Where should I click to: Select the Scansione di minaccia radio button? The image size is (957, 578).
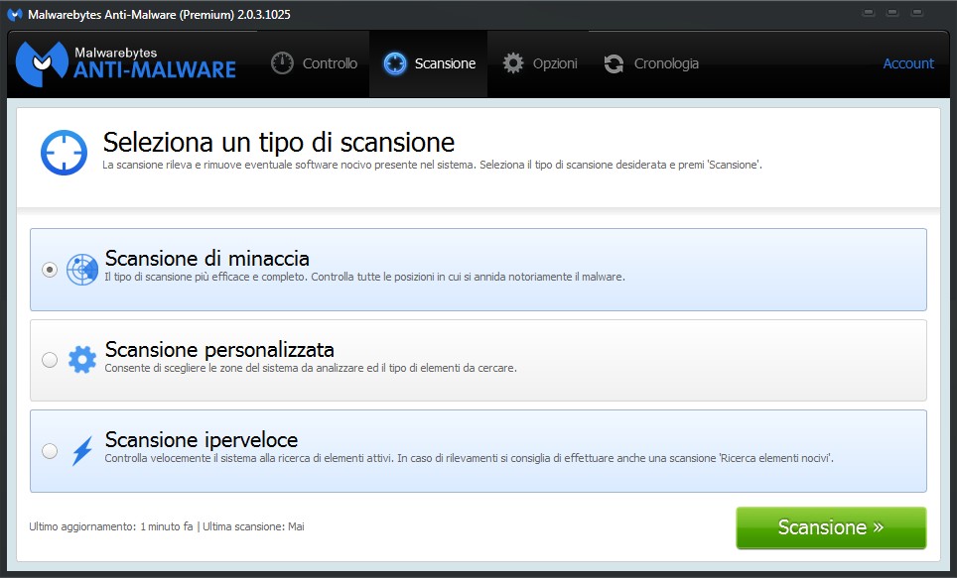pyautogui.click(x=50, y=270)
